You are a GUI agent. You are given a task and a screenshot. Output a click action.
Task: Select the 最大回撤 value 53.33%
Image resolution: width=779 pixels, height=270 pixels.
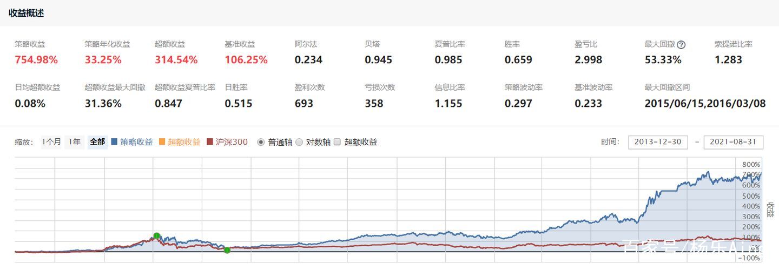click(x=663, y=60)
